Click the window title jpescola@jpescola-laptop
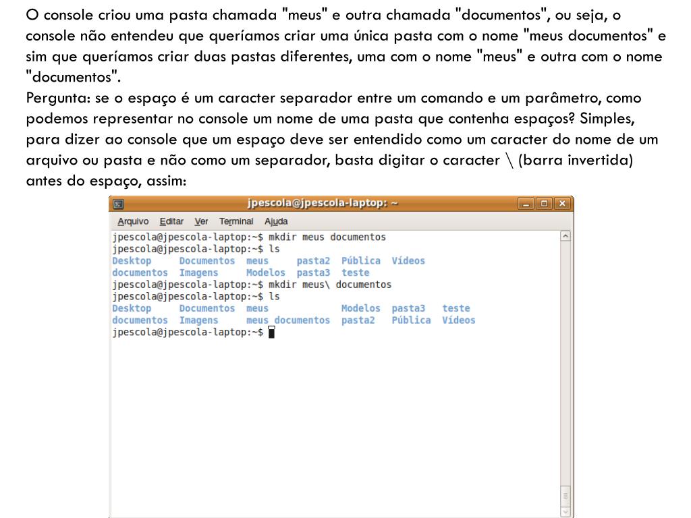The image size is (691, 518). (x=323, y=203)
